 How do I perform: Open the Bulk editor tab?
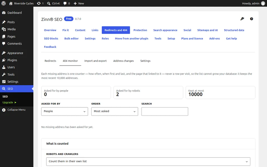pyautogui.click(x=71, y=38)
